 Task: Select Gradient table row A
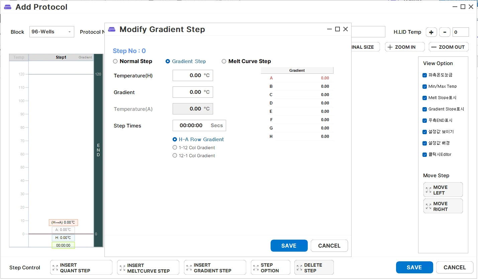coord(297,78)
